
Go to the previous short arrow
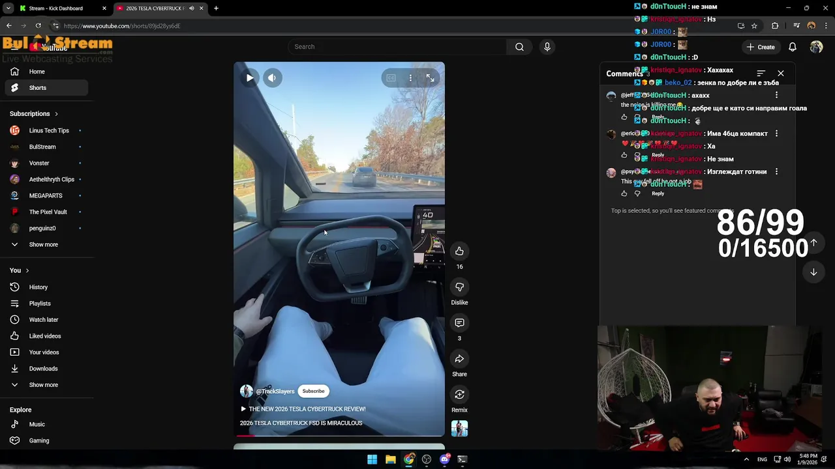tap(813, 243)
